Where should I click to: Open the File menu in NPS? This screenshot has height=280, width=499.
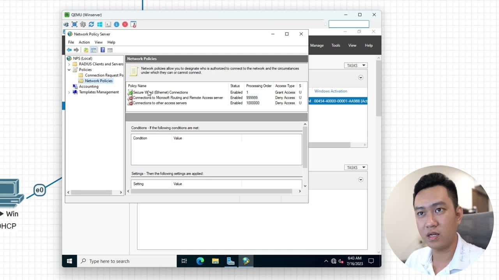point(71,42)
